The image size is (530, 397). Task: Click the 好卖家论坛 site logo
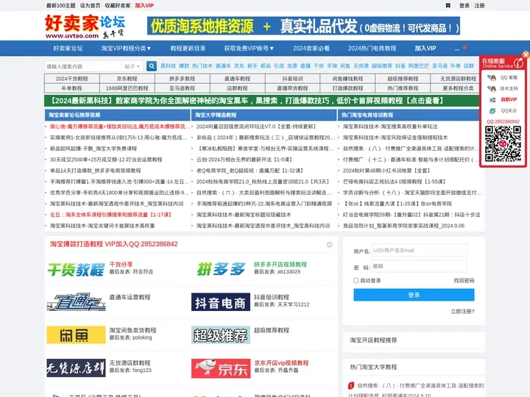[85, 26]
